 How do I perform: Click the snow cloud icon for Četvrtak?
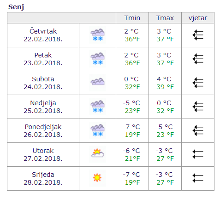click(x=97, y=35)
